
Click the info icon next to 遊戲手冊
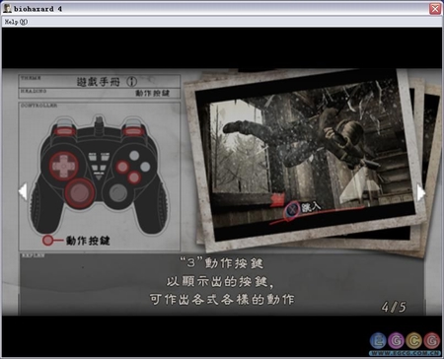point(131,81)
